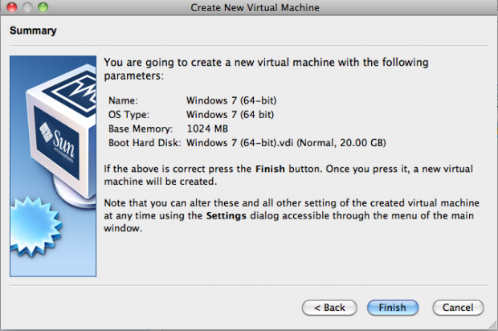Click the blue starburst badge graphic
Screen dimensions: 498x331
click(35, 227)
